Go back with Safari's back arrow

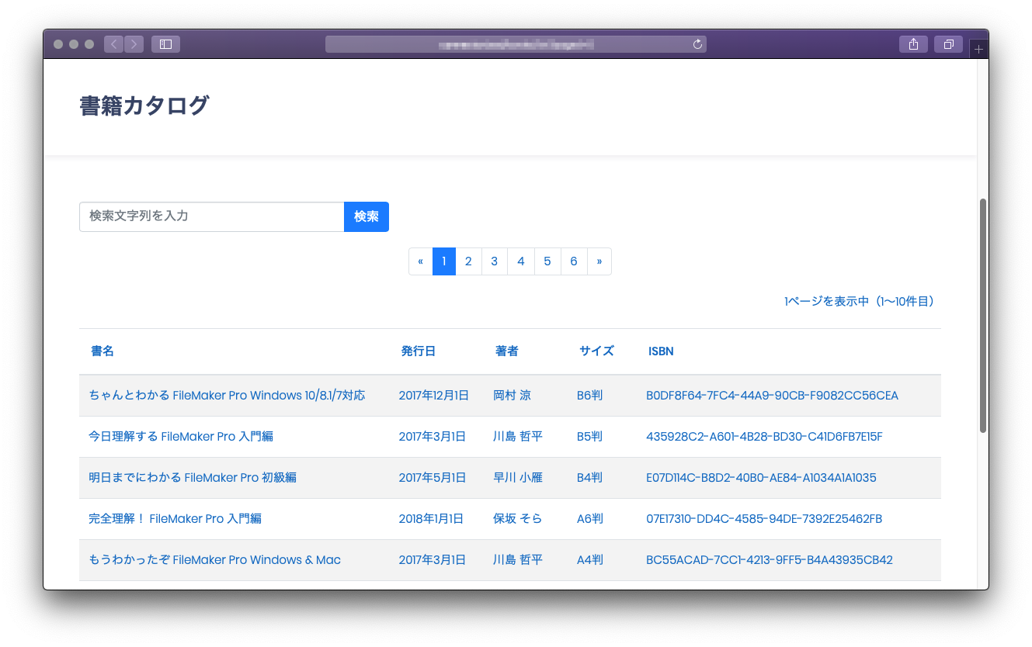click(x=113, y=44)
